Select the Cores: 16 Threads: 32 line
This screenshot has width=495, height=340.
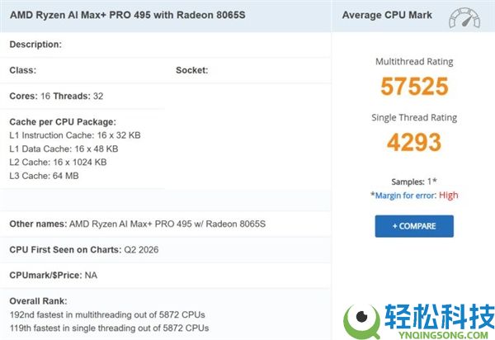[x=56, y=96]
